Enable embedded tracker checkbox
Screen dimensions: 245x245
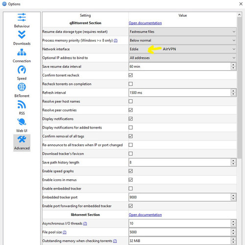tap(131, 189)
